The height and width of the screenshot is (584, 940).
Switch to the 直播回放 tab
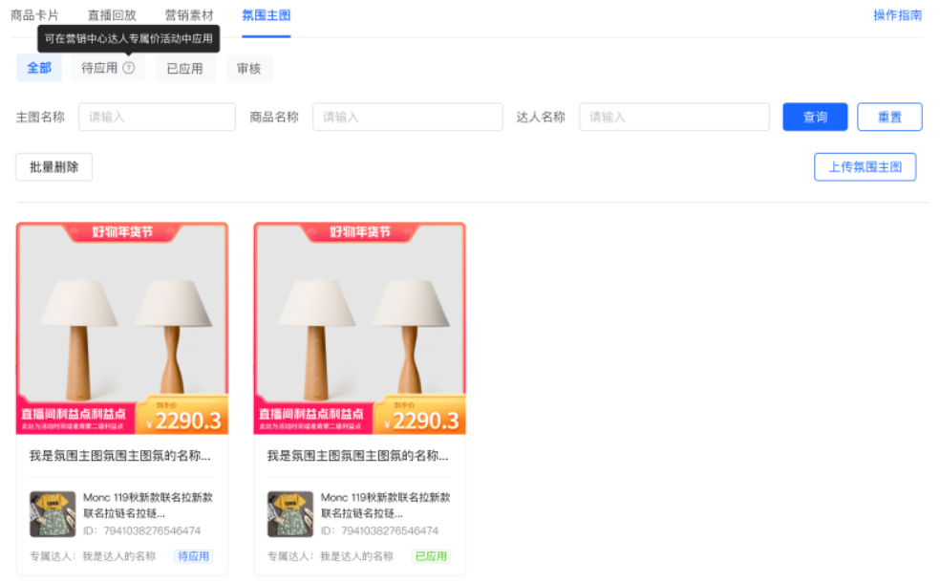(112, 15)
